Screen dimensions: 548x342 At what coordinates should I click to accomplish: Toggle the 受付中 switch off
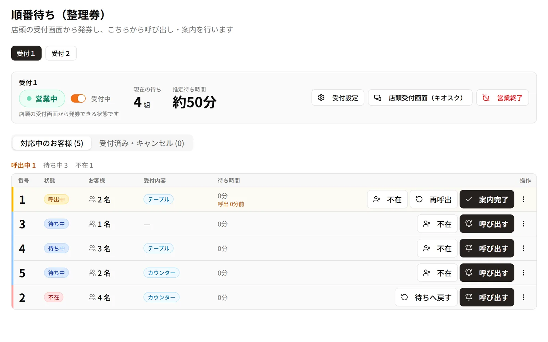[x=78, y=98]
